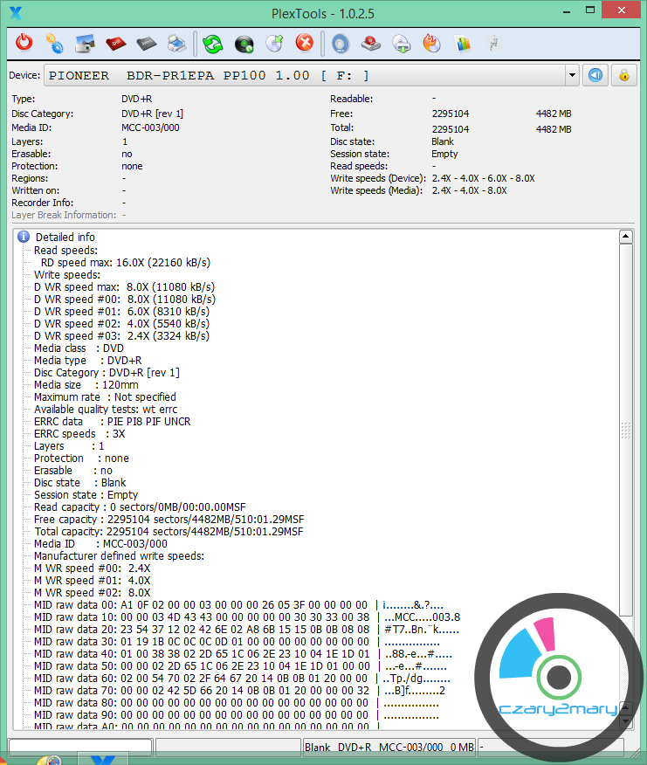Screen dimensions: 647x765
Task: Click the red drive icon in the toolbar
Action: 370,43
